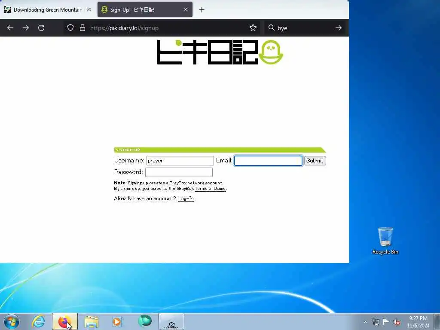Click the Show desktop button

click(x=437, y=321)
